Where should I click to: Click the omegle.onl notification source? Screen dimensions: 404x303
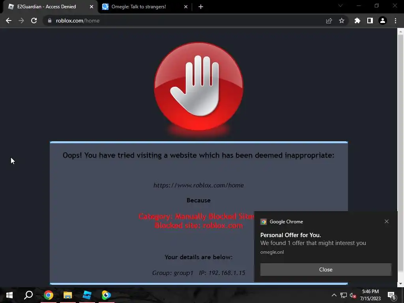[272, 252]
